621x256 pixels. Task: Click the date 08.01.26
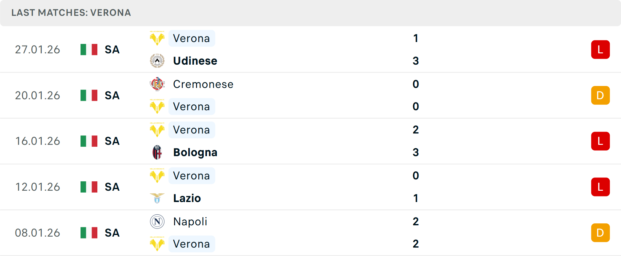38,232
